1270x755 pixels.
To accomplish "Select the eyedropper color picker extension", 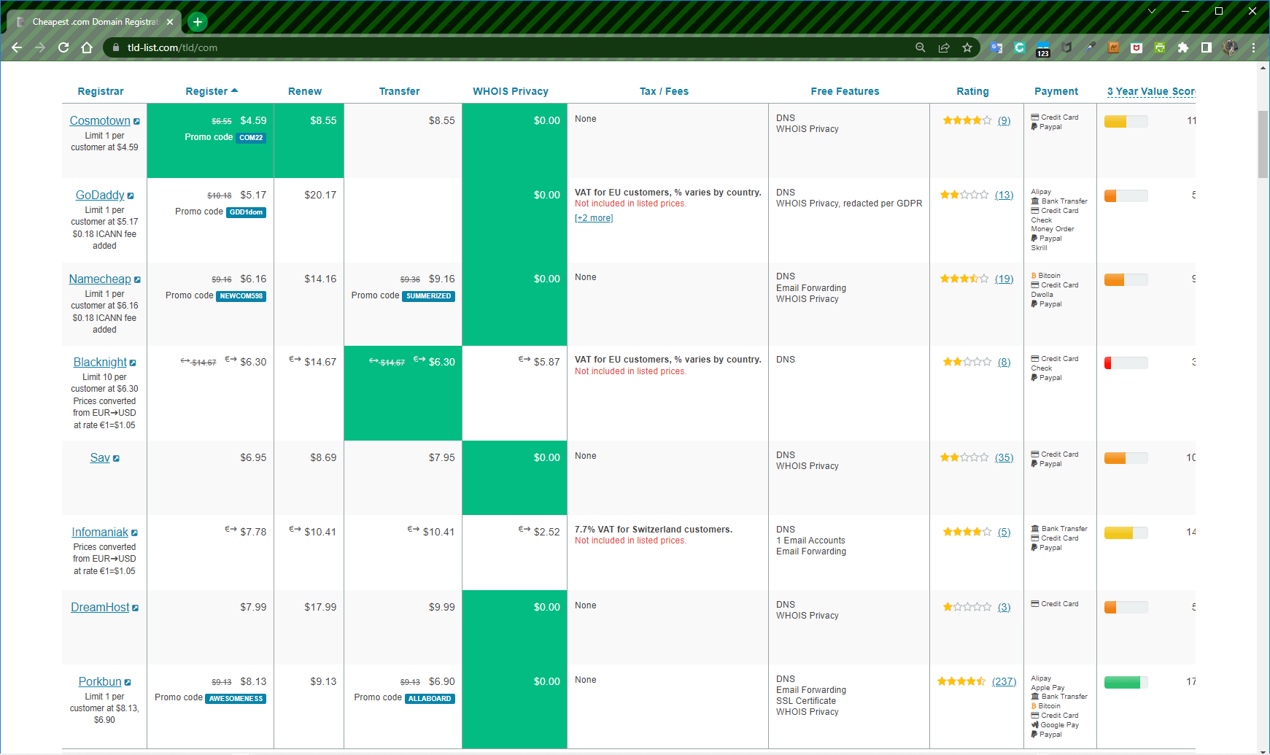I will pos(1091,47).
